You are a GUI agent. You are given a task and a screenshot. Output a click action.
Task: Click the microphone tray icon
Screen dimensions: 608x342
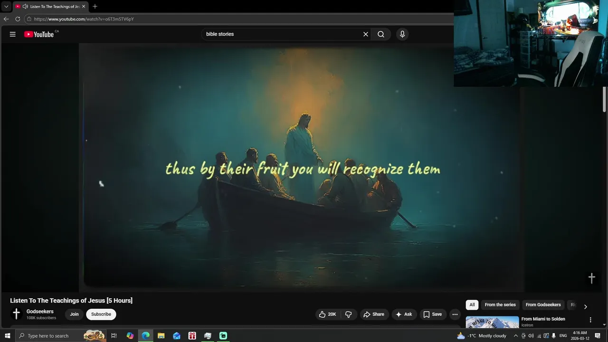click(554, 336)
